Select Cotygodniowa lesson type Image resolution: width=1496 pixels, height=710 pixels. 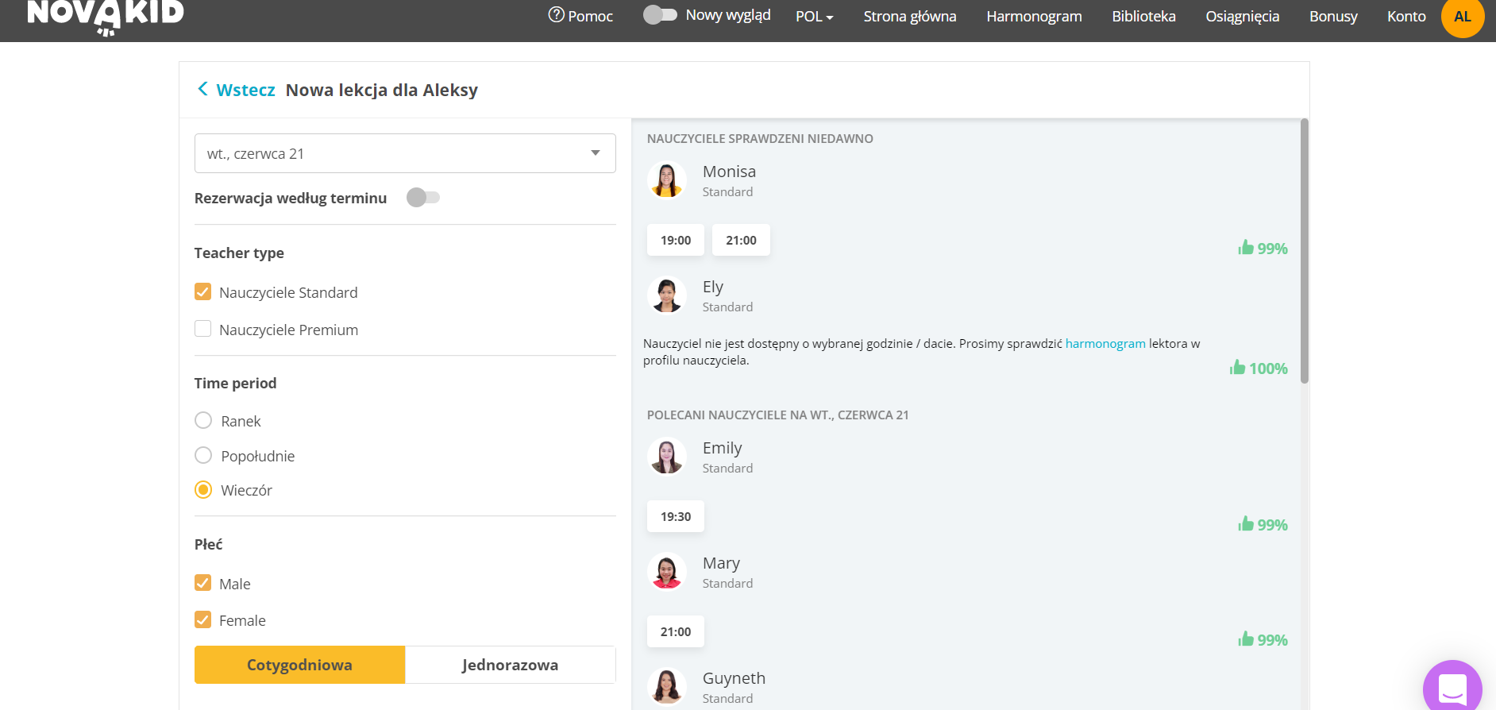pos(299,665)
